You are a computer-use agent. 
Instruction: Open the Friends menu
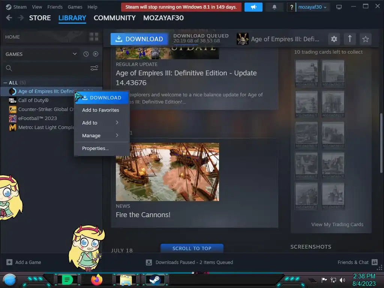(55, 7)
